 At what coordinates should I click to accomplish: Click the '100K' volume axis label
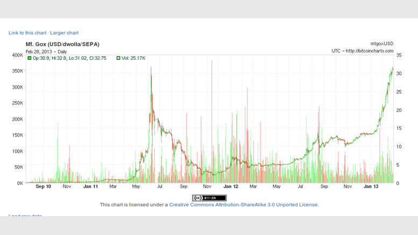click(18, 151)
